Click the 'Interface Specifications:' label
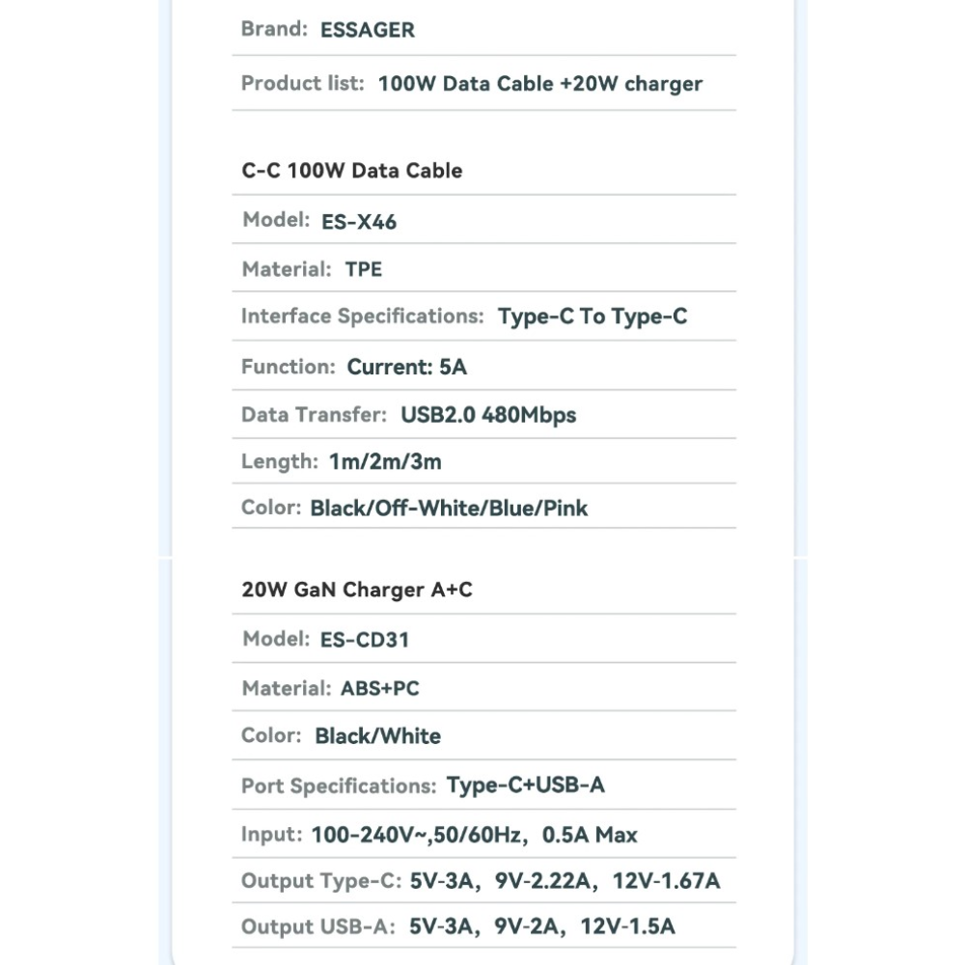The image size is (965, 965). (363, 316)
